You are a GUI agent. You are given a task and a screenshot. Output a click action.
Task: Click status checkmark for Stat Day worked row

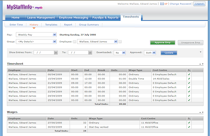189,127
